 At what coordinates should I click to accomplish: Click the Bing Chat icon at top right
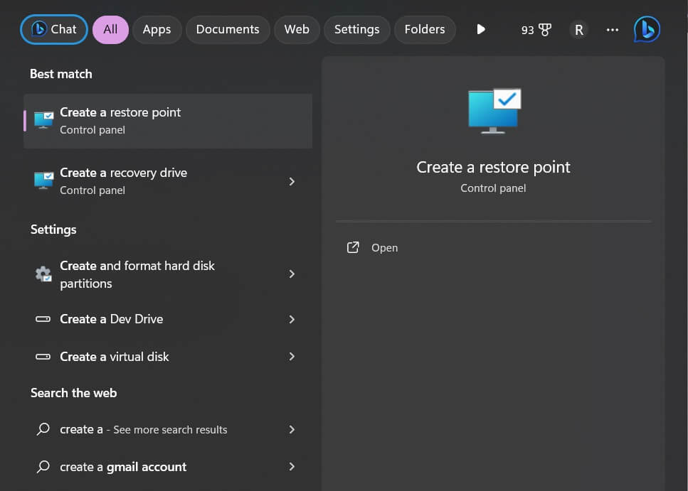click(647, 29)
